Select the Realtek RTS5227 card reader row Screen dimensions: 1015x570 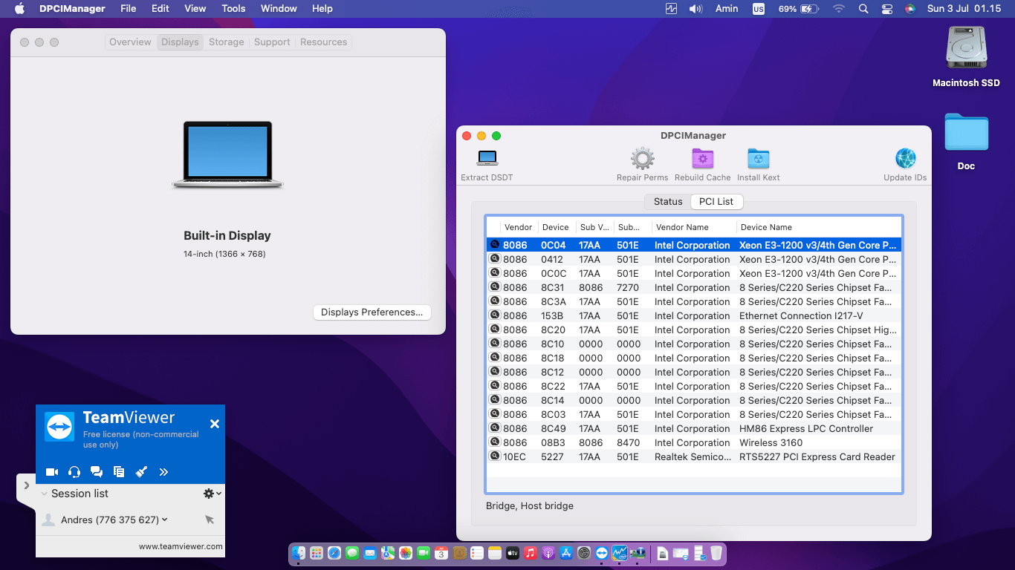pos(691,456)
